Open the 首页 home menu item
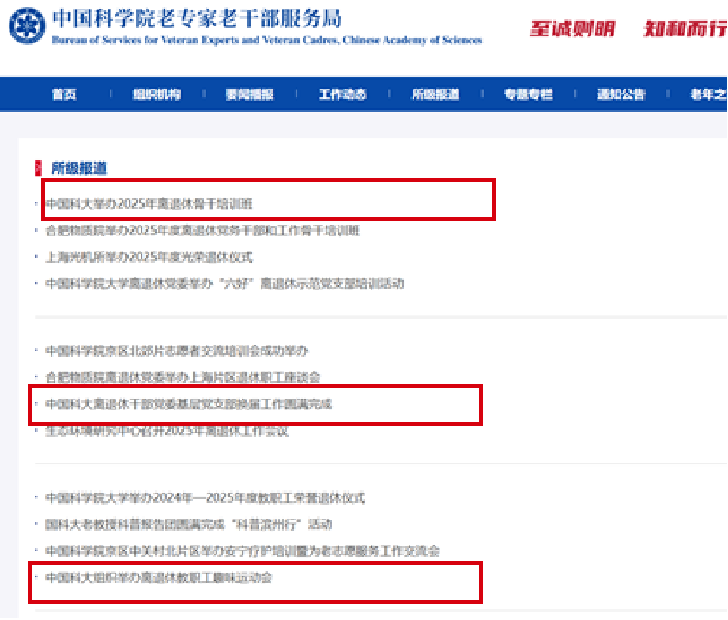Image resolution: width=728 pixels, height=620 pixels. [x=64, y=94]
